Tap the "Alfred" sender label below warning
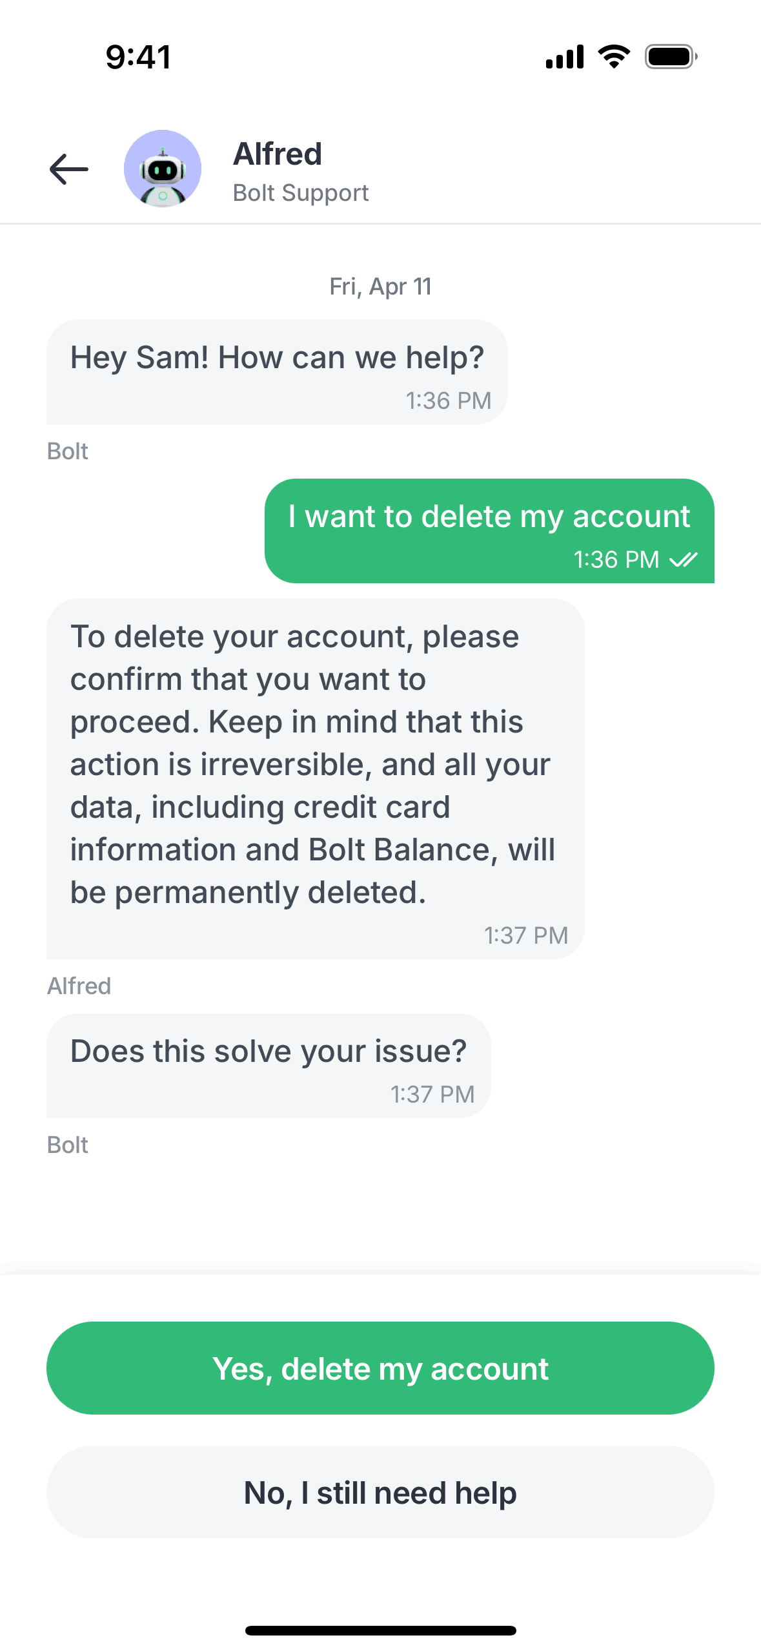 (79, 986)
